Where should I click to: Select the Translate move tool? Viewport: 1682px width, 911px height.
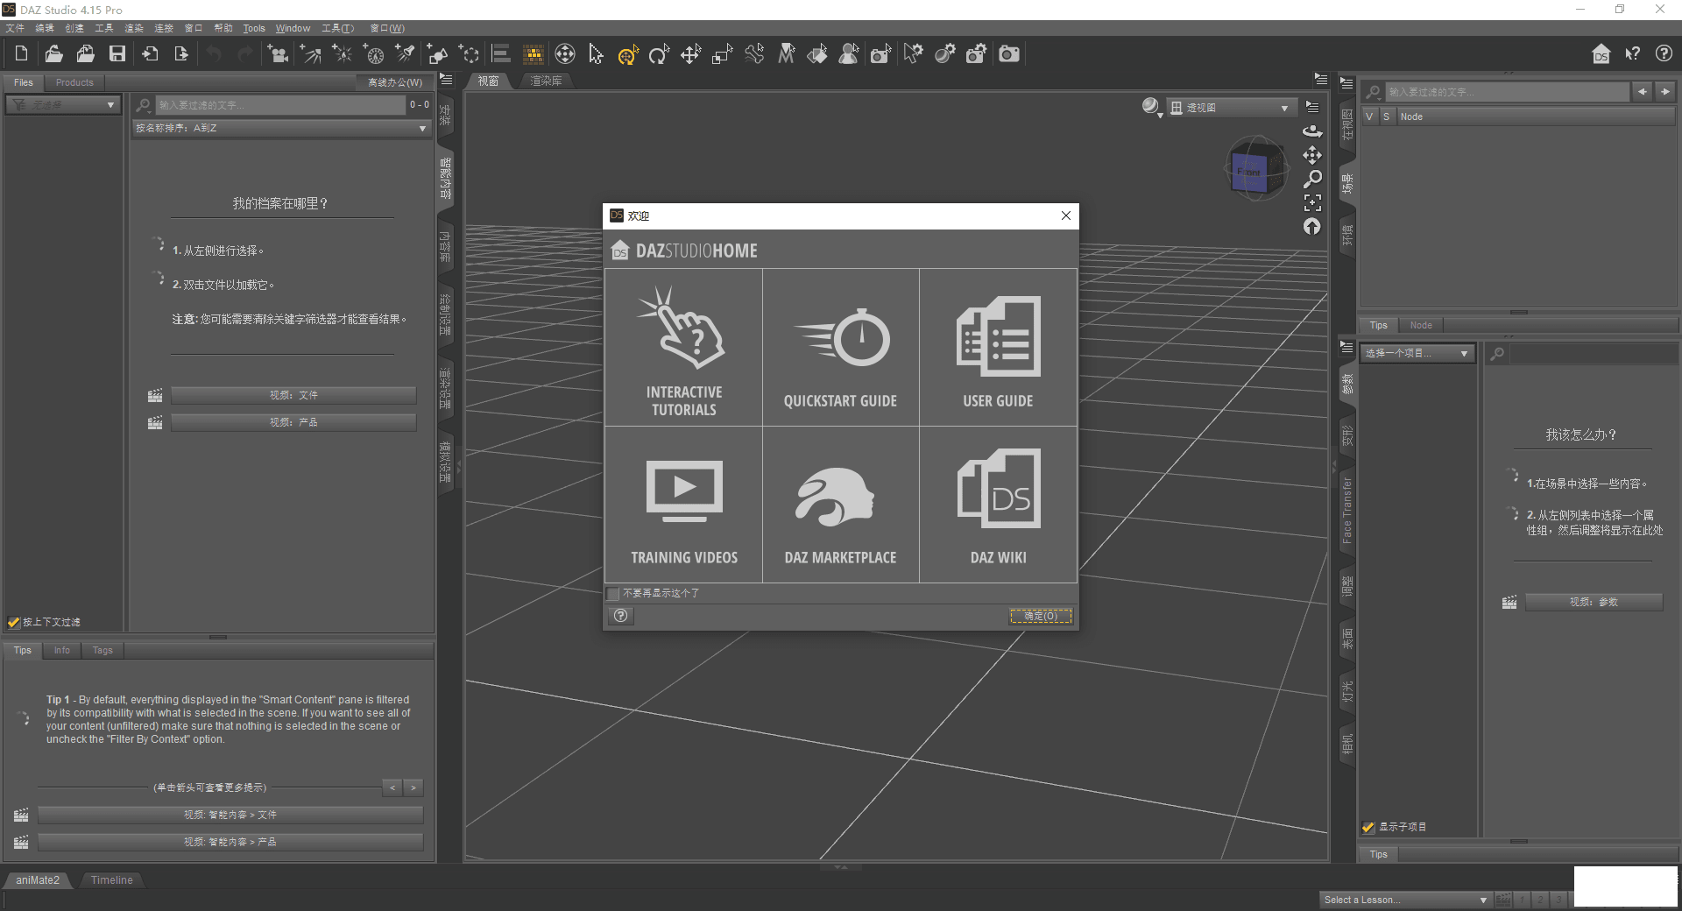point(690,54)
